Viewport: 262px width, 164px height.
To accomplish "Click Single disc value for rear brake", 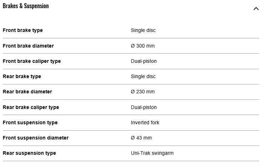I will pos(143,76).
